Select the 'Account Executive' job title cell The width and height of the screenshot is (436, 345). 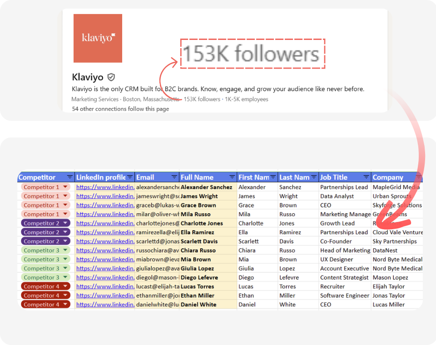point(345,269)
